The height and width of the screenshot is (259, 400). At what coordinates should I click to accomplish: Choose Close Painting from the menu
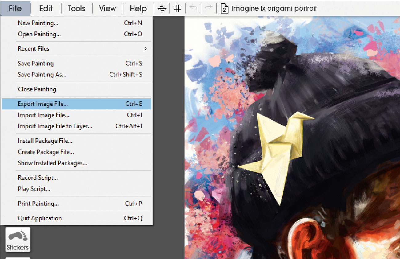click(76, 89)
